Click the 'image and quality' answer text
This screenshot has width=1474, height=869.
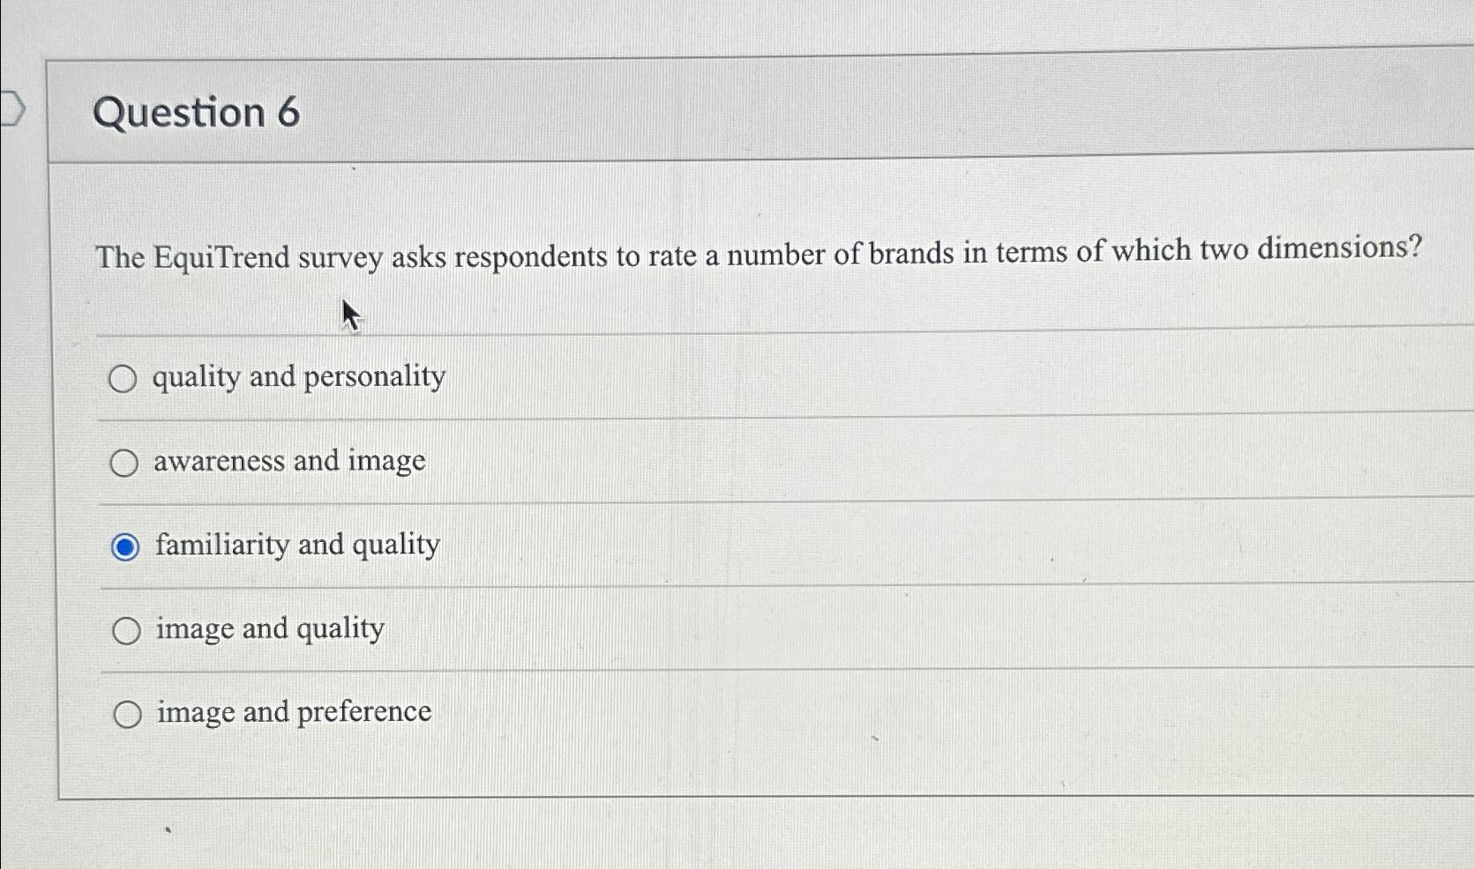tap(267, 629)
